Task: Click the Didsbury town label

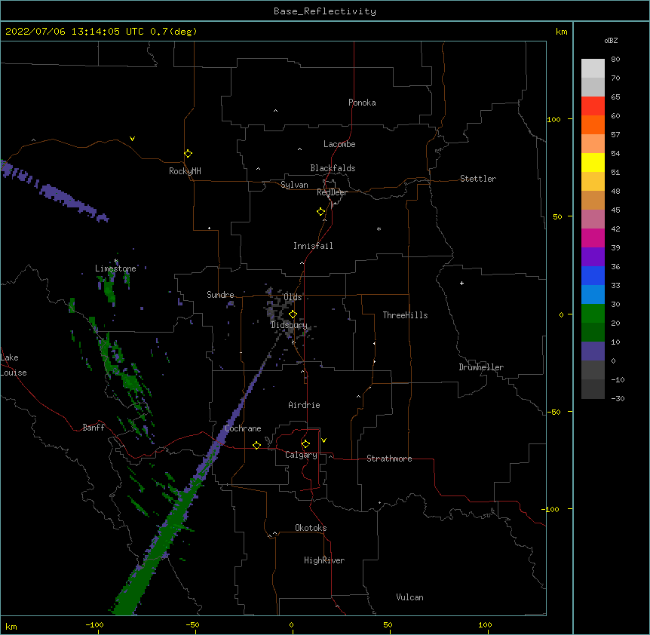Action: click(290, 325)
